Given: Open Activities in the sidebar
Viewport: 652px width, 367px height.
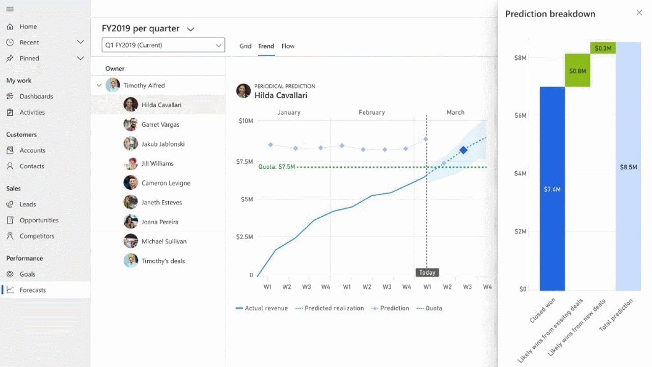Looking at the screenshot, I should pyautogui.click(x=32, y=112).
